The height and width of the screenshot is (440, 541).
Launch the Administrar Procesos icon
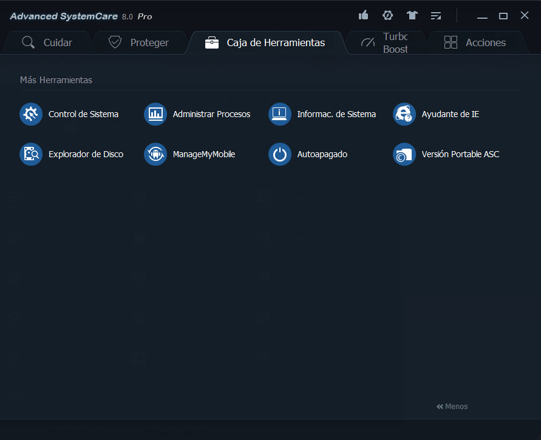pyautogui.click(x=155, y=114)
